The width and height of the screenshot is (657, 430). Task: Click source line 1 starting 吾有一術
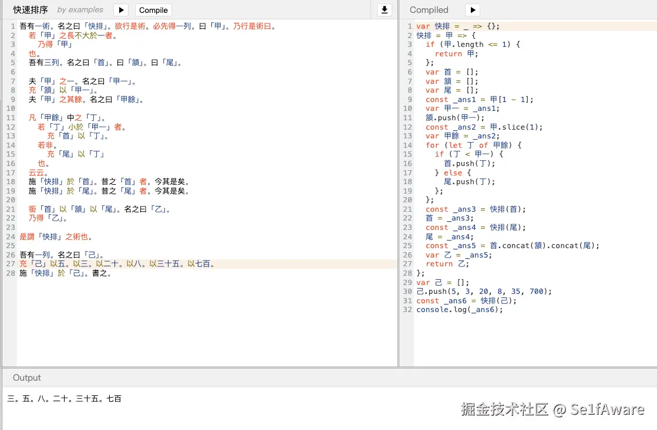click(x=148, y=26)
